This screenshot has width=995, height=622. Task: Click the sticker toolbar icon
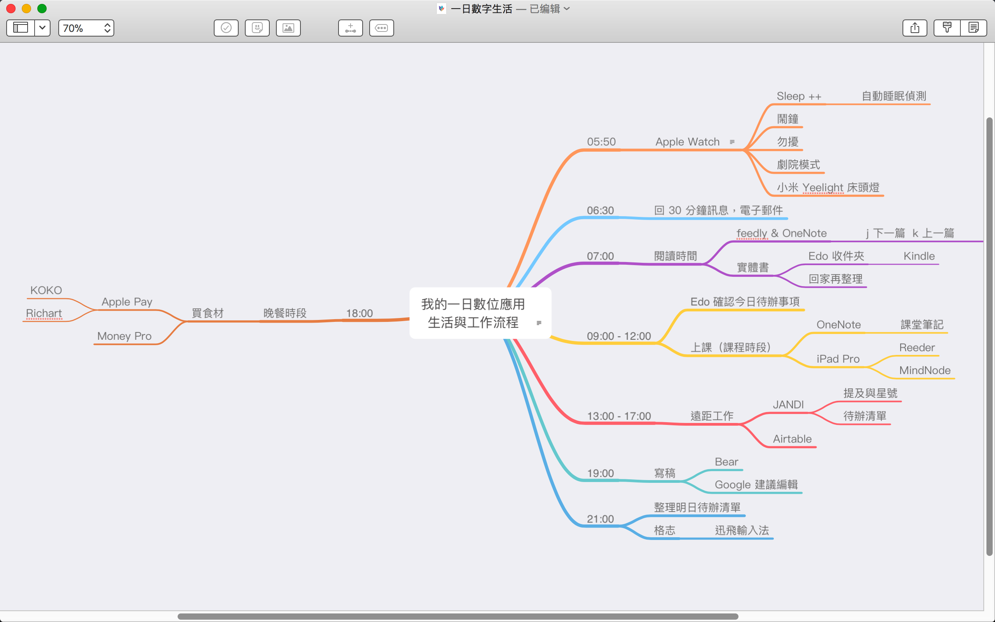pos(257,28)
